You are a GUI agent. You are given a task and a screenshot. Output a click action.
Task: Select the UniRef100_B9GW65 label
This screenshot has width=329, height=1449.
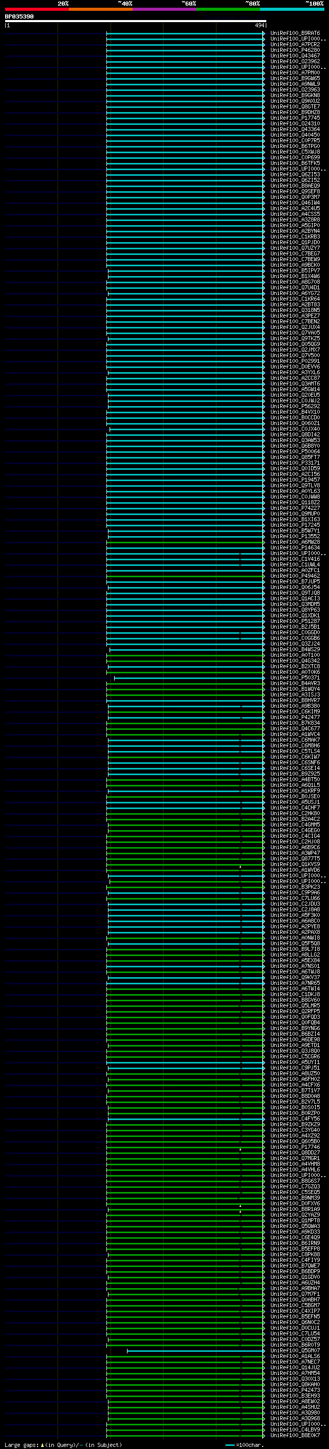click(295, 78)
